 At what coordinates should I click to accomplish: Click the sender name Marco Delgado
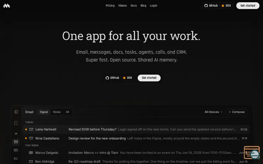click(x=47, y=153)
